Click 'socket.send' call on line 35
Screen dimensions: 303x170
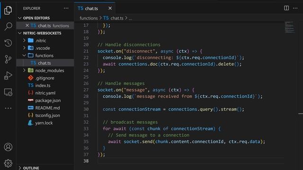(138, 142)
